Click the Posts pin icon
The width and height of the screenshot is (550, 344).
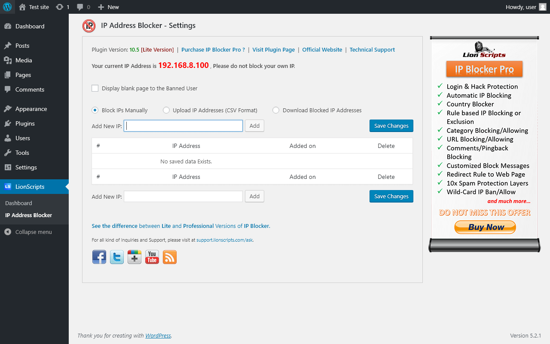pyautogui.click(x=8, y=46)
